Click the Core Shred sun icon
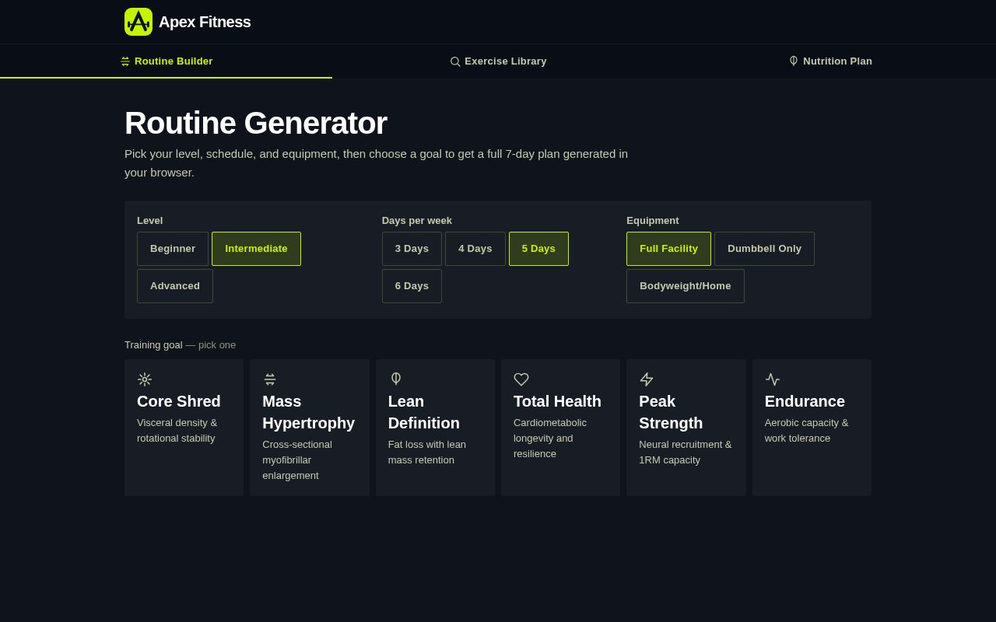The width and height of the screenshot is (996, 622). pyautogui.click(x=145, y=379)
